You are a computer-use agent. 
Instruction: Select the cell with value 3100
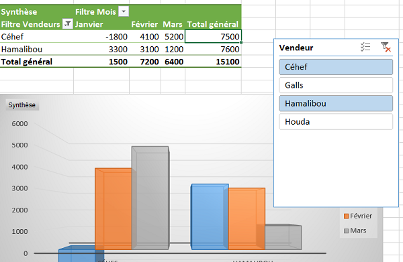coord(145,49)
